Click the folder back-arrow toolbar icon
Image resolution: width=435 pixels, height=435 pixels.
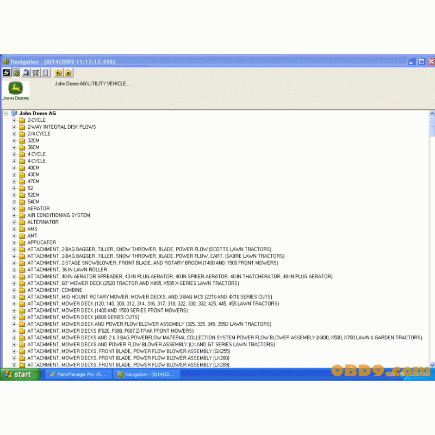[x=58, y=73]
